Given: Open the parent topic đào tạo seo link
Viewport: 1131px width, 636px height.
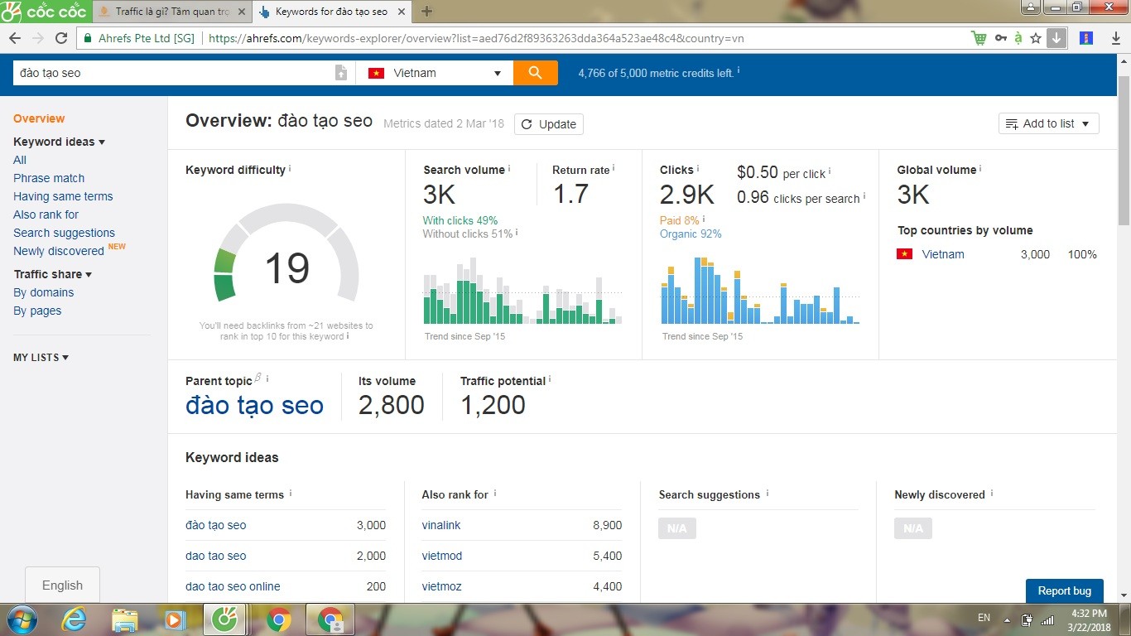Looking at the screenshot, I should pos(254,405).
